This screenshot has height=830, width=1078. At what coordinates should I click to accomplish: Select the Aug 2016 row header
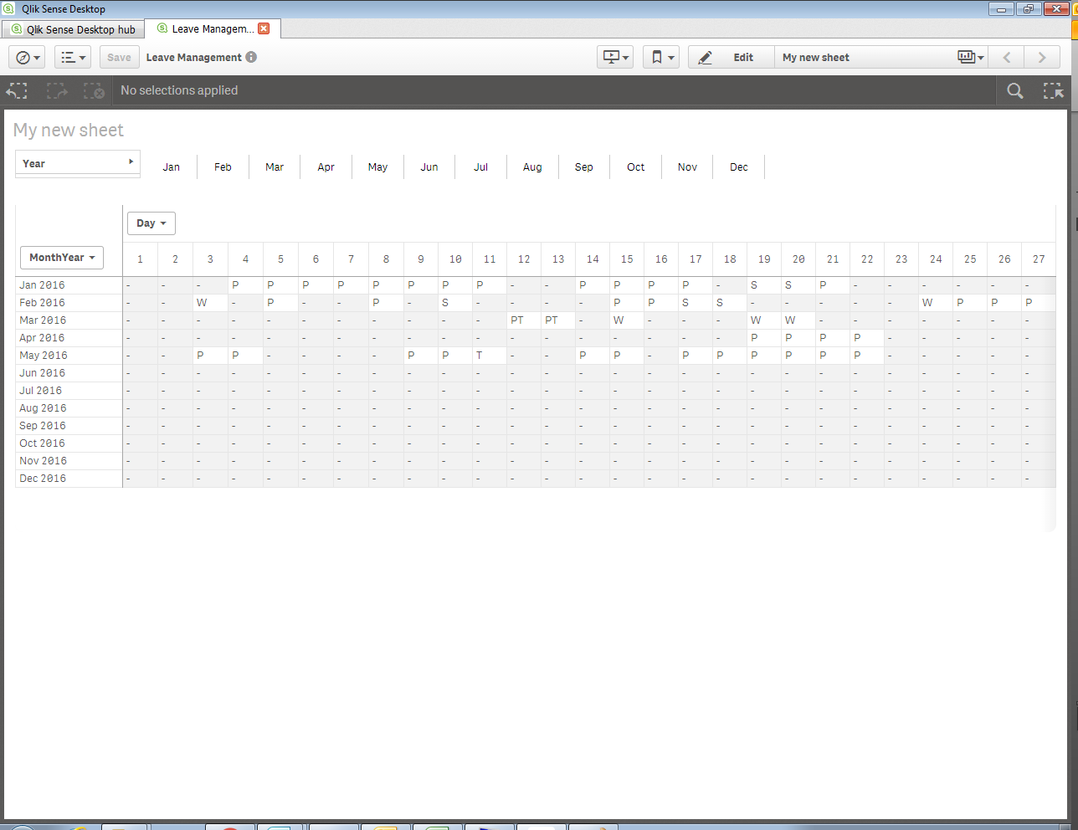[69, 408]
